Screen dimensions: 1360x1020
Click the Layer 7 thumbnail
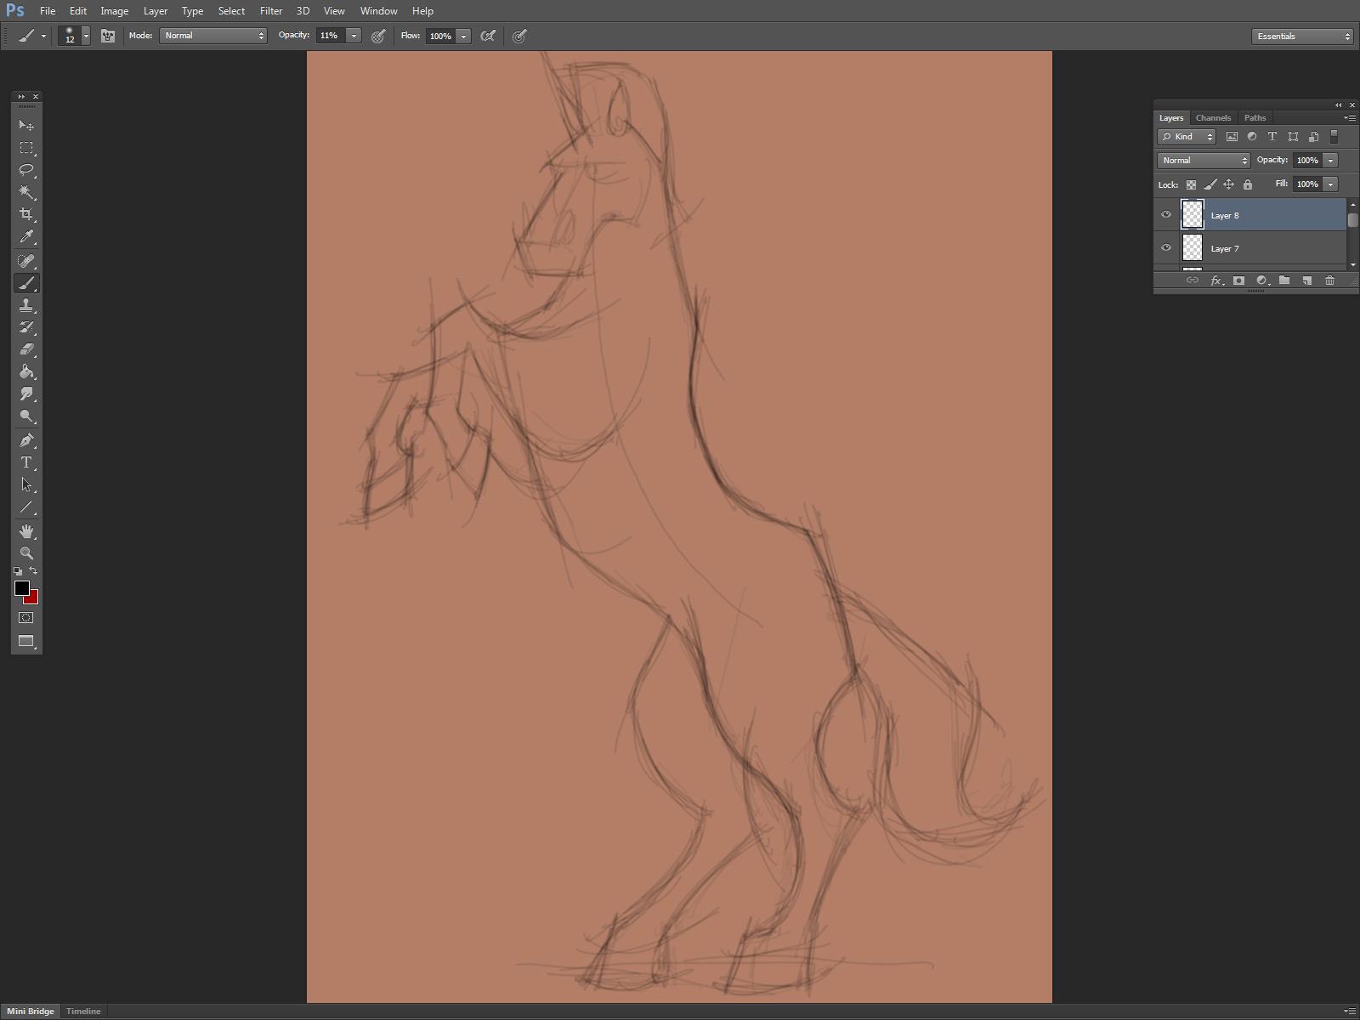click(x=1193, y=248)
